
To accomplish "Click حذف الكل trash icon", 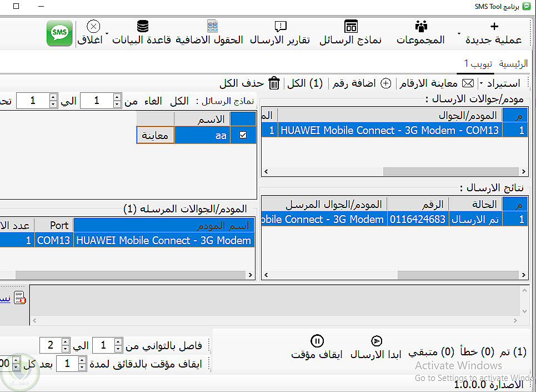I will tap(274, 83).
